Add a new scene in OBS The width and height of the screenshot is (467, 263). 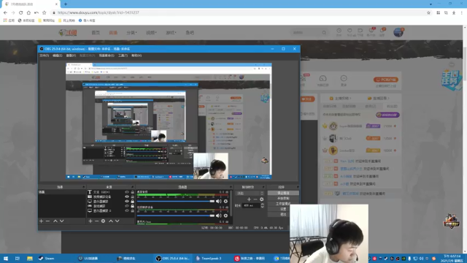tap(41, 221)
